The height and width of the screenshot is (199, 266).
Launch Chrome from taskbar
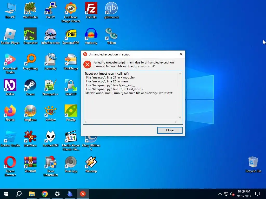[x=45, y=194]
